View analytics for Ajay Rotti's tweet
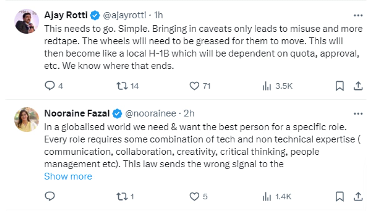 point(267,86)
